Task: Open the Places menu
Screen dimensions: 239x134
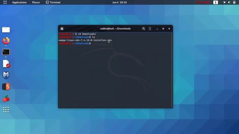Action: coord(36,3)
